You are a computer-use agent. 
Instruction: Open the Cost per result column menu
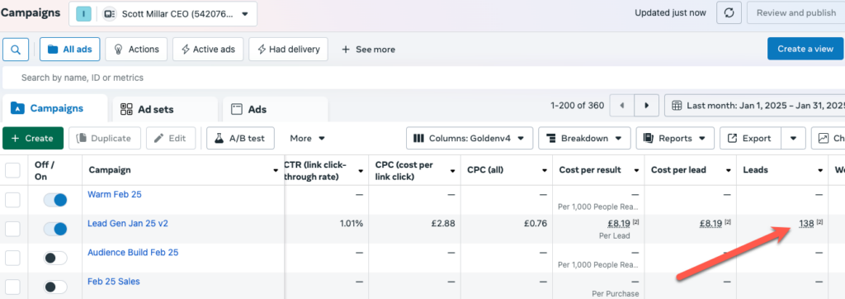[x=636, y=170]
